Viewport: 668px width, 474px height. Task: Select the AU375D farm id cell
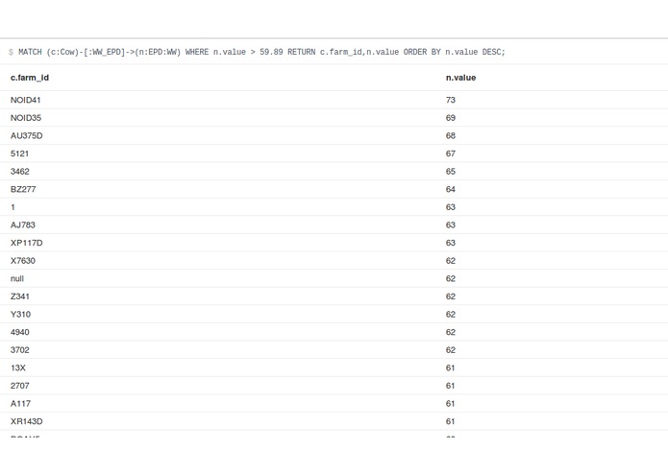(26, 135)
